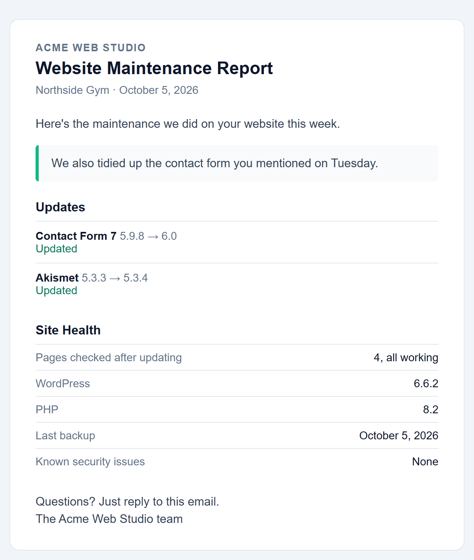Click the 'Contact Form 7' plugin name
This screenshot has height=560, width=474.
click(76, 236)
